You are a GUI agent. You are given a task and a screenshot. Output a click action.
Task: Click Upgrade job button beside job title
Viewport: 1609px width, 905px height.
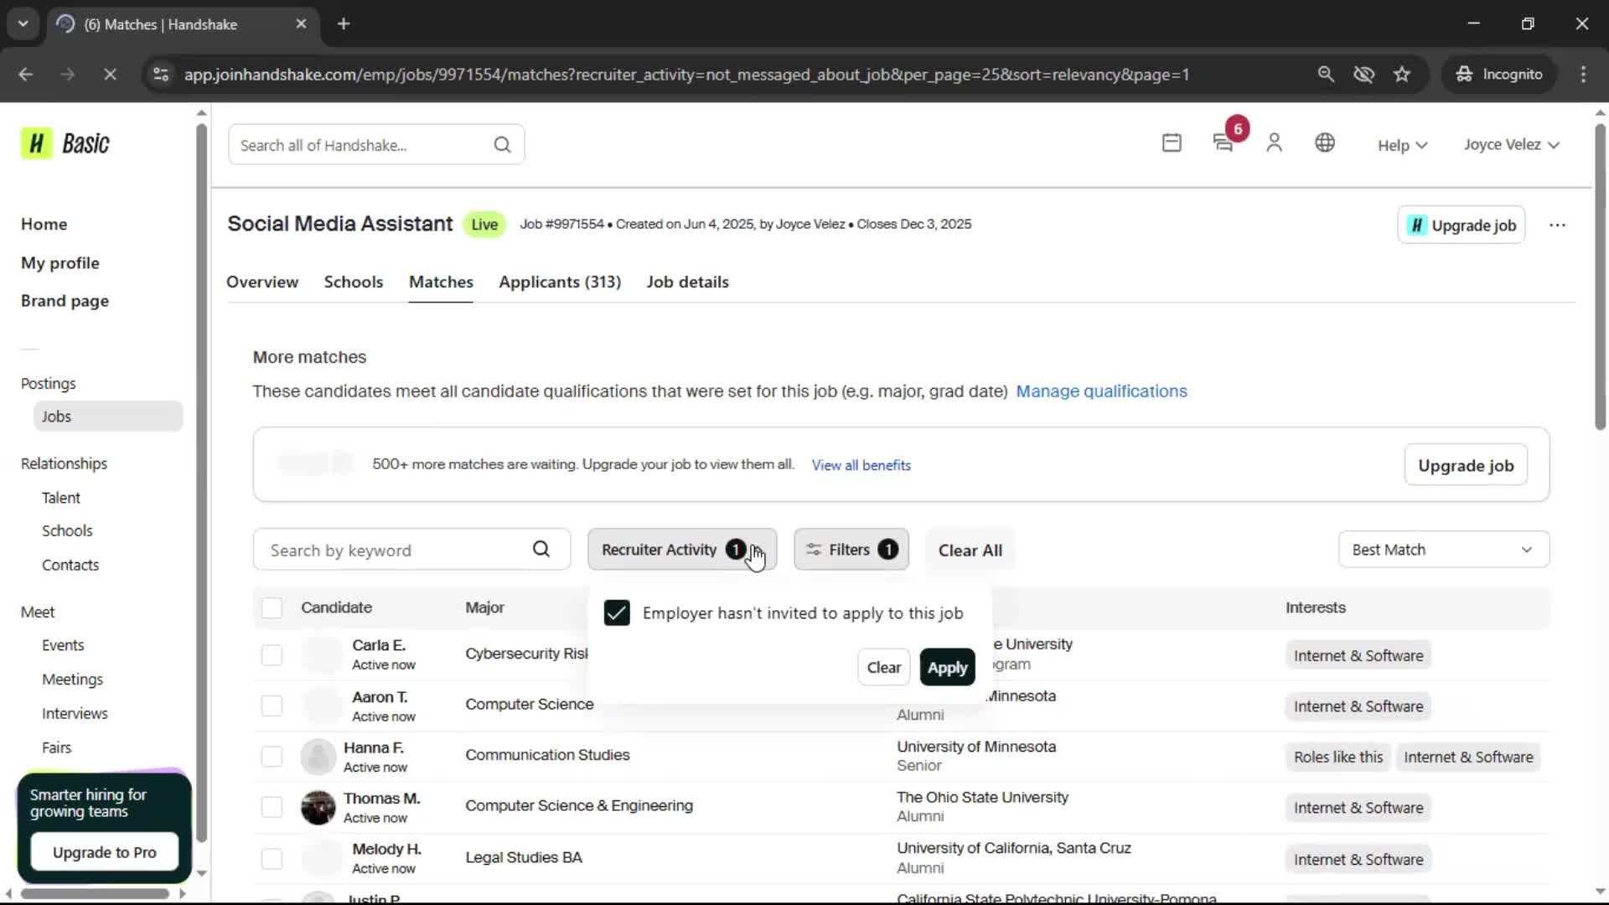1462,225
